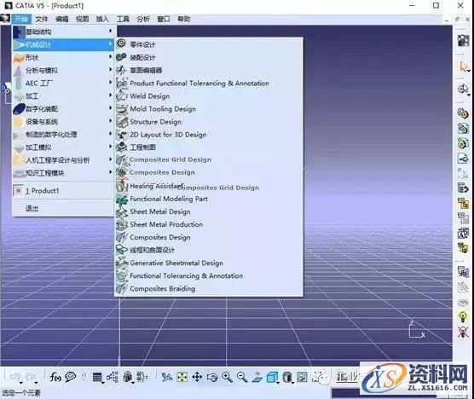Viewport: 474px width, 399px height.
Task: Choose Functional Modeling Part workbench
Action: pos(209,199)
